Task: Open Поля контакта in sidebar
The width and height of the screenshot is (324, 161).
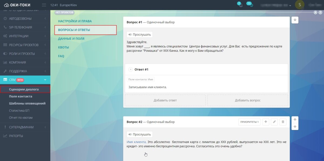Action: pos(21,96)
